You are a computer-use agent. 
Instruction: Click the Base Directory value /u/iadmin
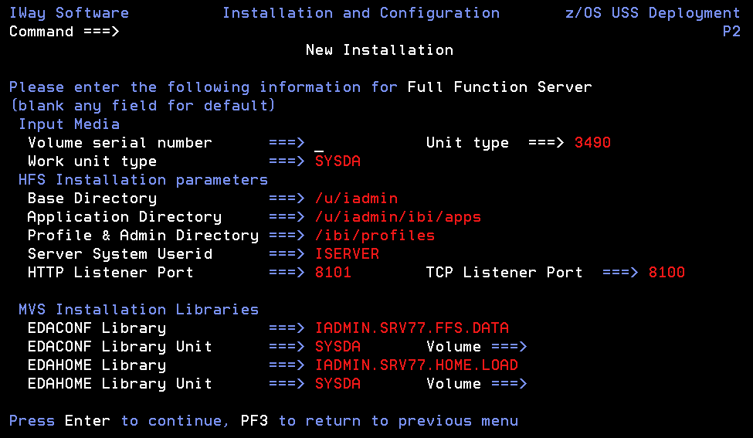tap(356, 199)
